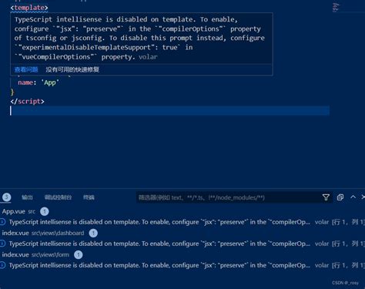Expand the App.vue src problem group

18,211
